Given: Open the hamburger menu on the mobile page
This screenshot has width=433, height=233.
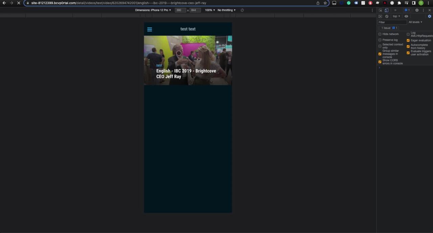Looking at the screenshot, I should tap(150, 29).
